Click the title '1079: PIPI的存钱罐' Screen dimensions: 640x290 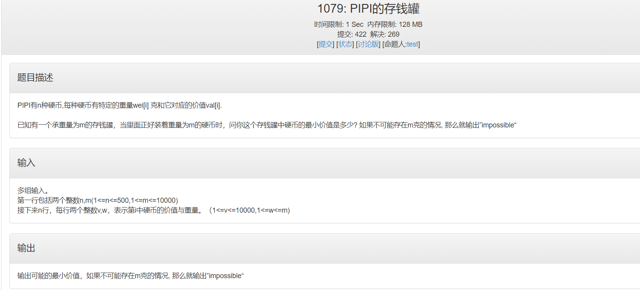(x=369, y=9)
